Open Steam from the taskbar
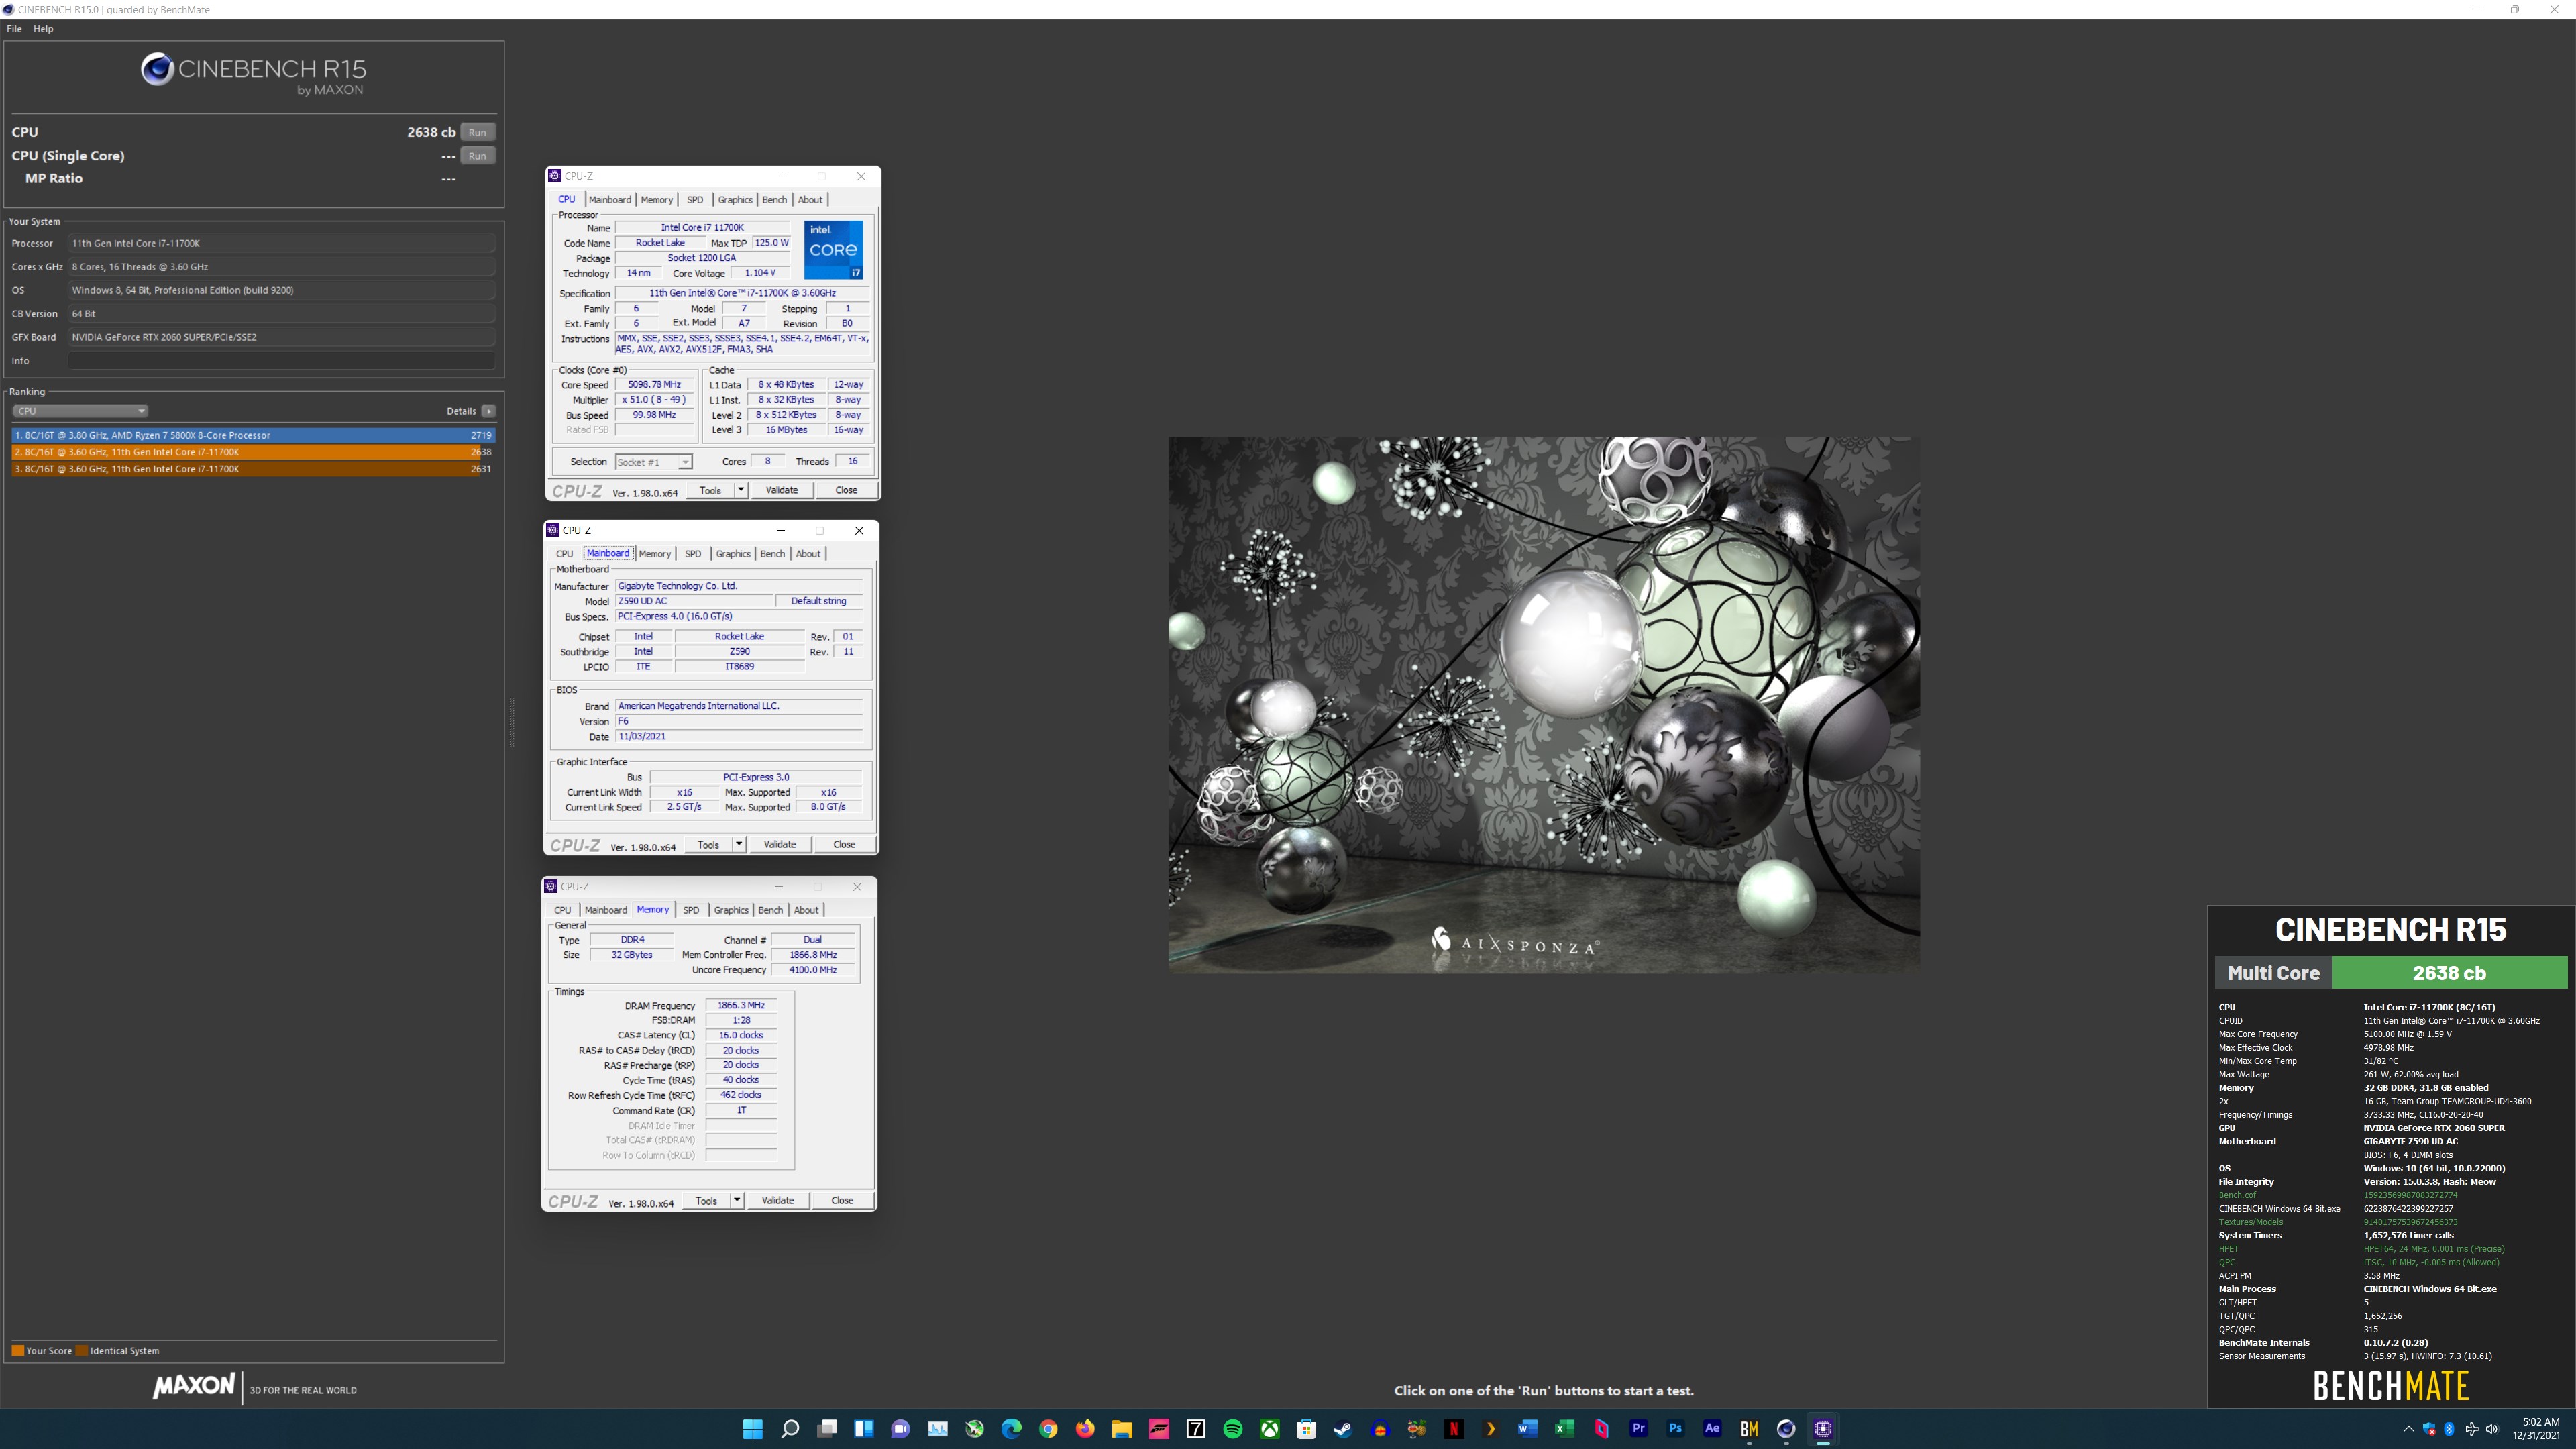The image size is (2576, 1449). pos(1343,1428)
